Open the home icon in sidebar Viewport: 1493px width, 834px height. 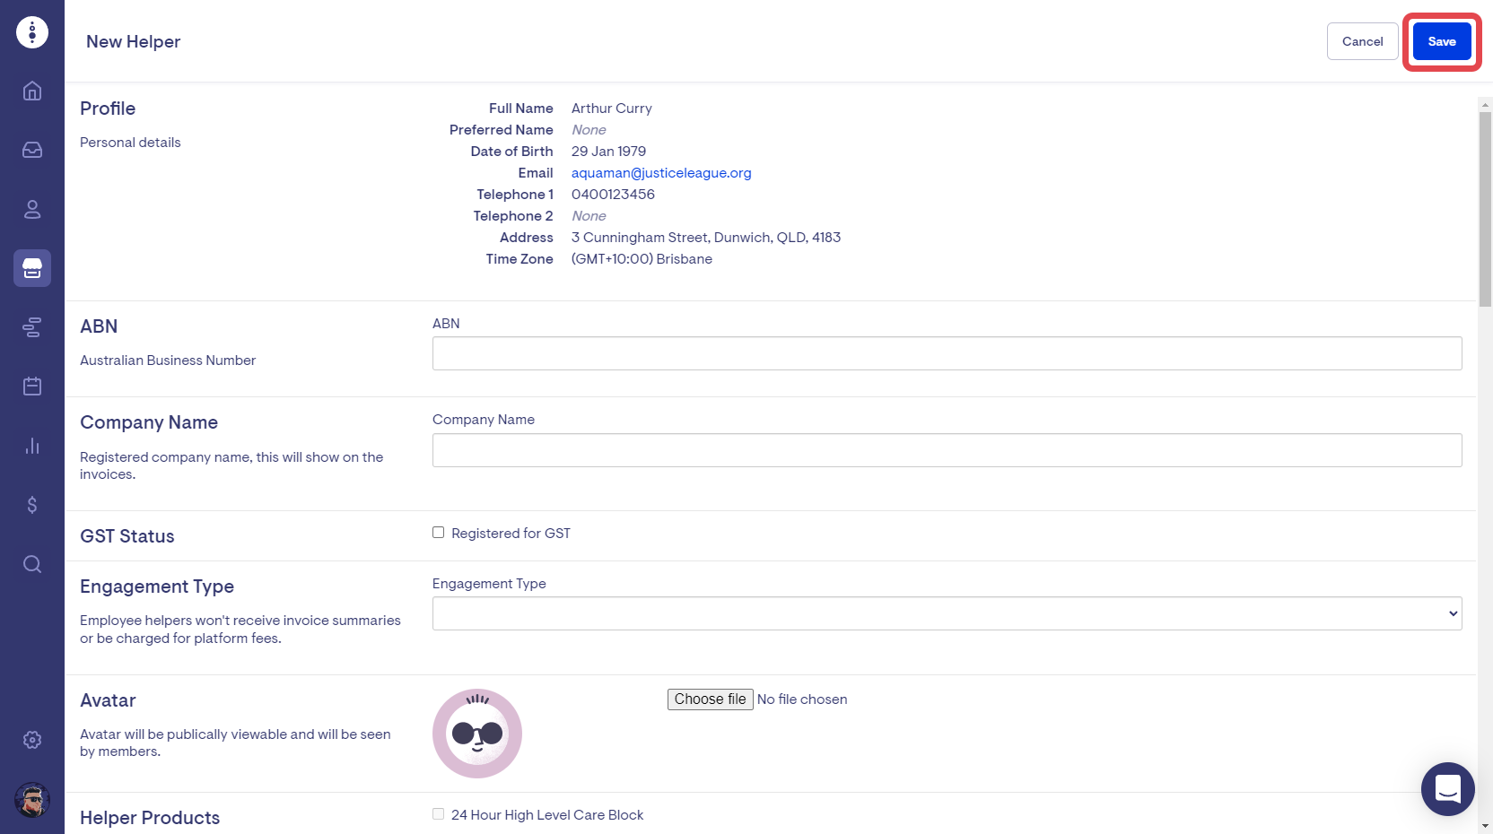click(x=32, y=91)
